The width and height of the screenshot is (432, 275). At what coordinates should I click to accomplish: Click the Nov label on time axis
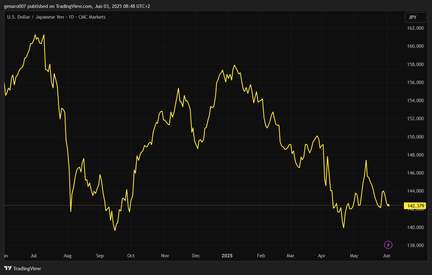point(165,256)
